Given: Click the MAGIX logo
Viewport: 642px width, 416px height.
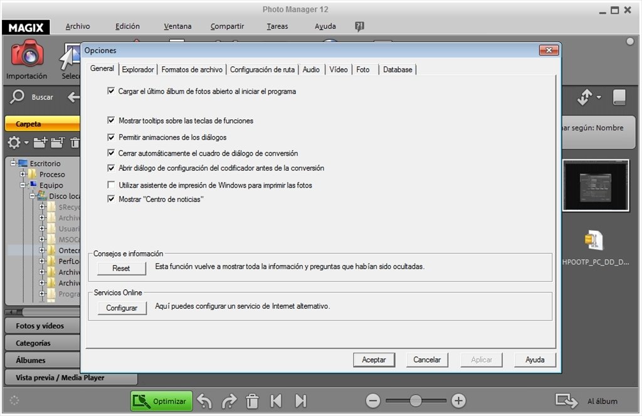Looking at the screenshot, I should pyautogui.click(x=26, y=27).
